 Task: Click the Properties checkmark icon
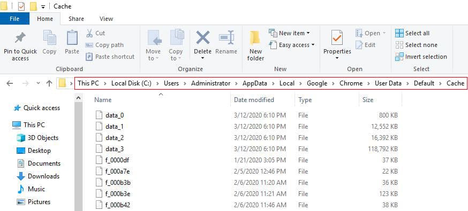coord(337,38)
